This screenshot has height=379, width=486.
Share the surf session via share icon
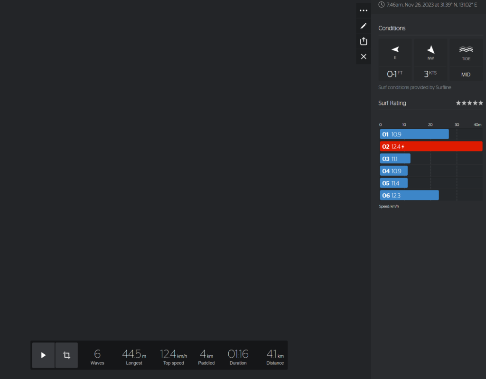click(x=364, y=41)
